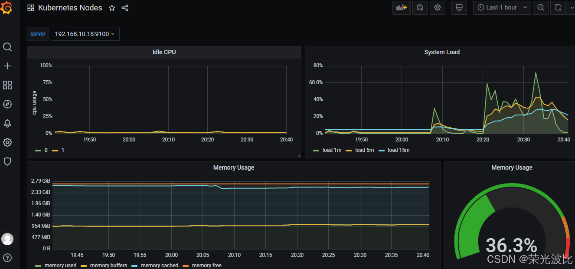Cycle view mode with monitor icon
Screen dimensions: 575x269
click(459, 7)
